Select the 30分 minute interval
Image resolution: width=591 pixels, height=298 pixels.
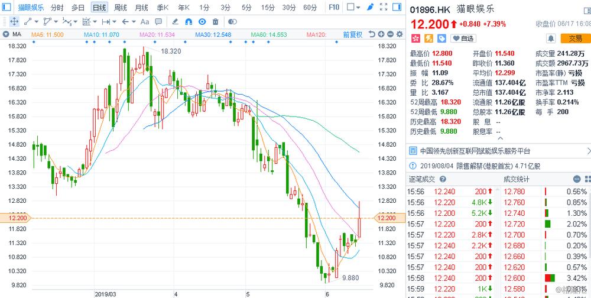[x=289, y=7]
